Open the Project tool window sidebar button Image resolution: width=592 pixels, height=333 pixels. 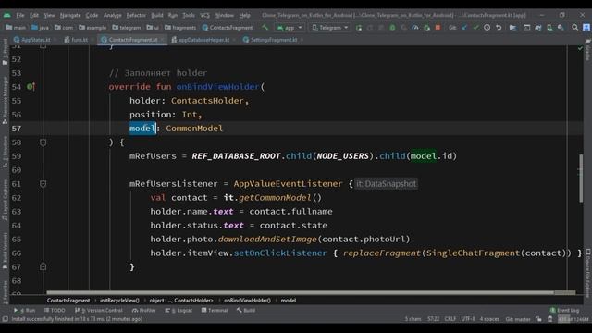(5, 51)
